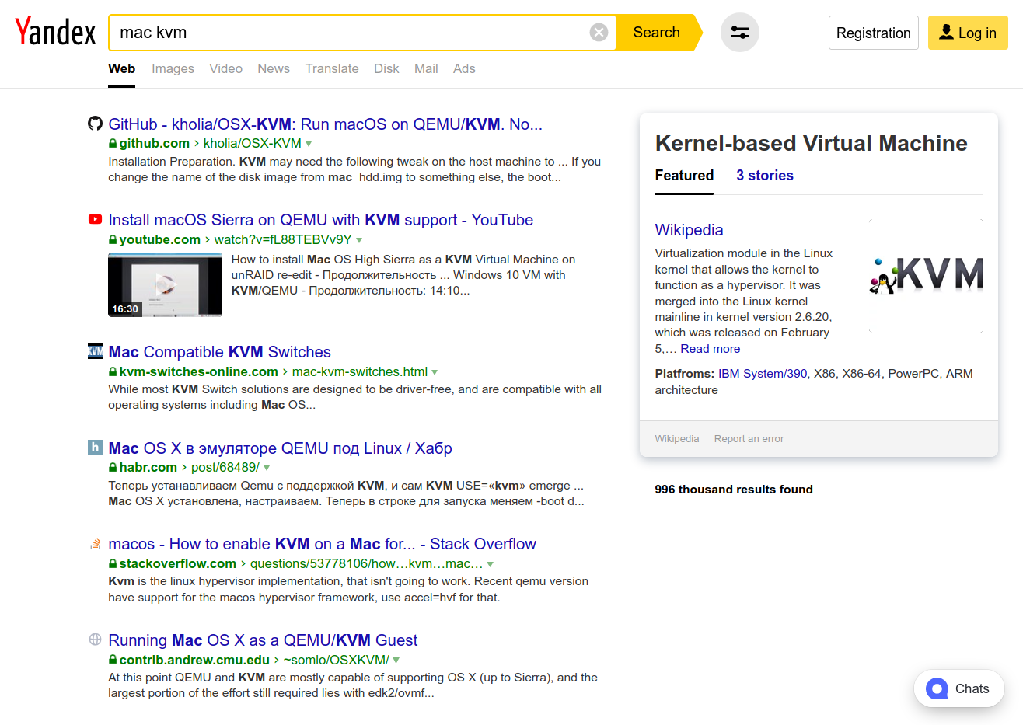Click habr.com green domain link
The image size is (1023, 725).
(148, 468)
